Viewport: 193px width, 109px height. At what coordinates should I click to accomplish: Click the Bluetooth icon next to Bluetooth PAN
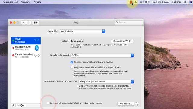(x=37, y=48)
